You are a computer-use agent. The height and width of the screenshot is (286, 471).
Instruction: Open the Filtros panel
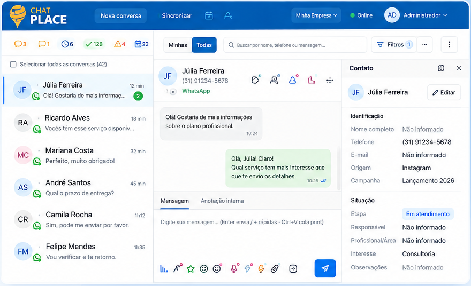(394, 45)
